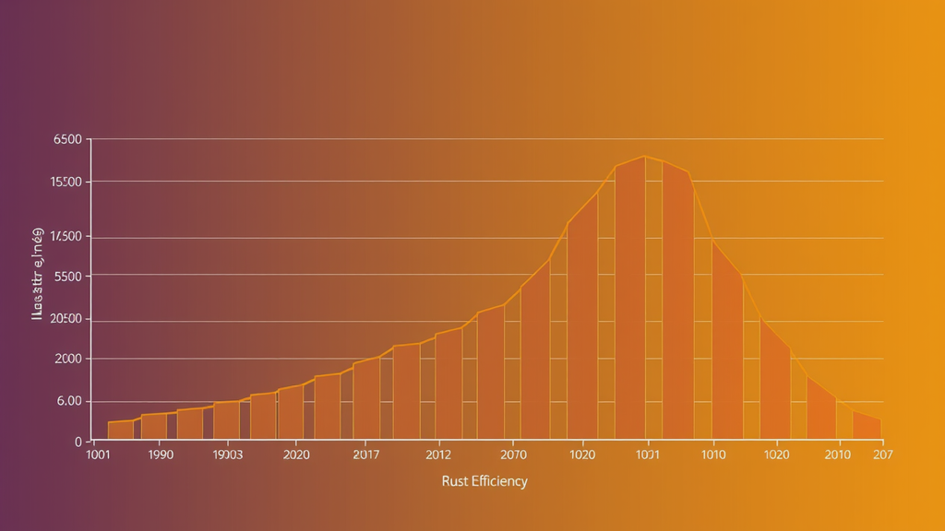Select the "2070" x-axis label
945x531 pixels.
513,454
